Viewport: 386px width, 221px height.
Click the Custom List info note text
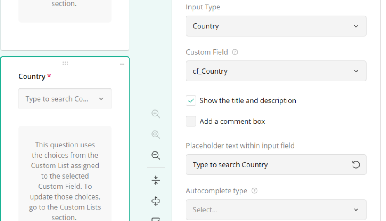(65, 181)
